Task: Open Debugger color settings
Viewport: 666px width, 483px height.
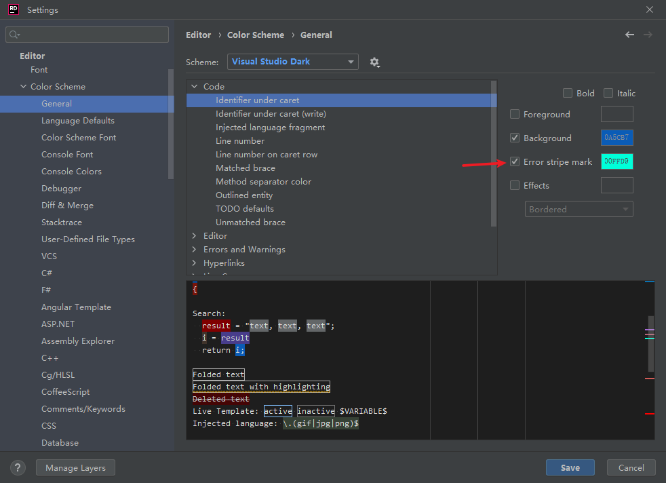Action: click(61, 189)
